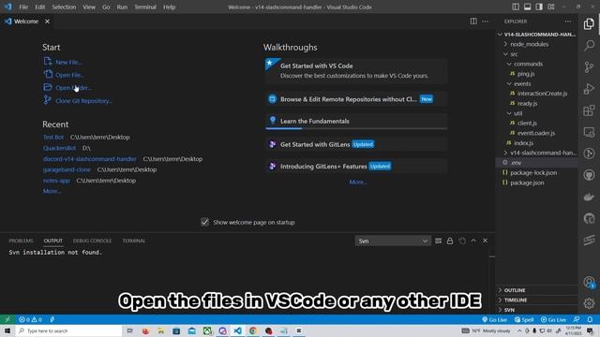This screenshot has width=600, height=337.
Task: Collapse the commands folder
Action: click(537, 64)
